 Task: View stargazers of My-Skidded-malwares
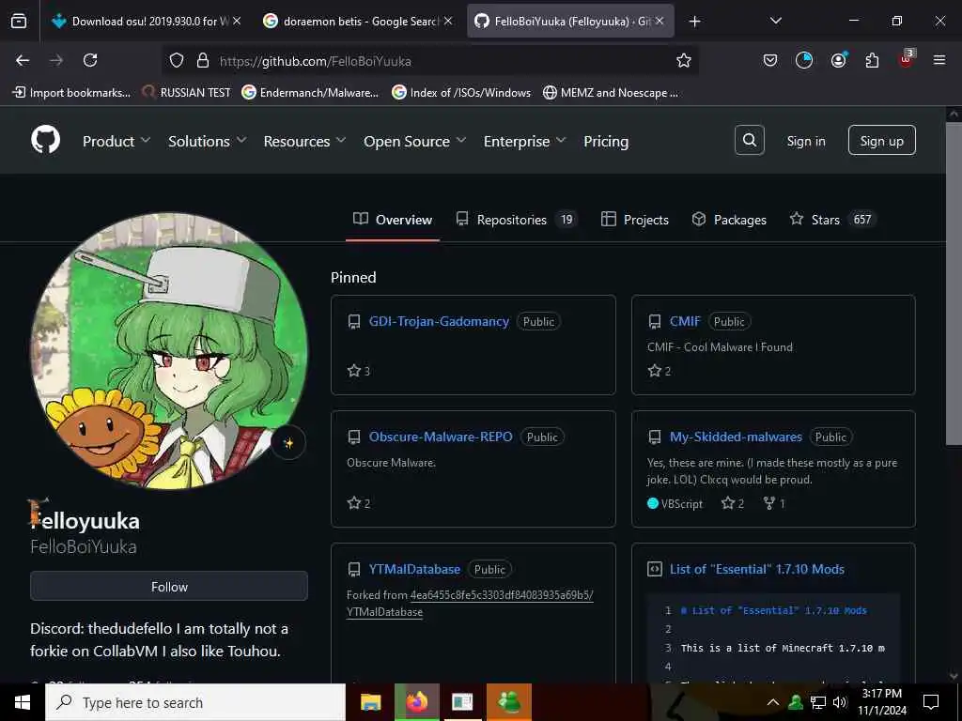click(733, 503)
